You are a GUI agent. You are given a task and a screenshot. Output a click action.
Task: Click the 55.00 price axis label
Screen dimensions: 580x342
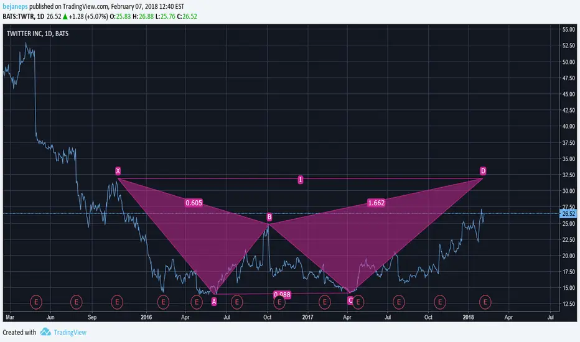point(568,29)
